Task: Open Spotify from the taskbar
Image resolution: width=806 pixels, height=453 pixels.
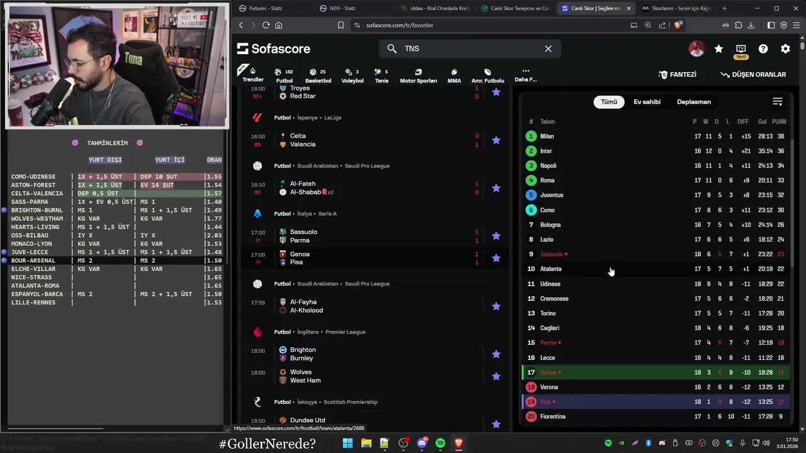Action: tap(440, 443)
